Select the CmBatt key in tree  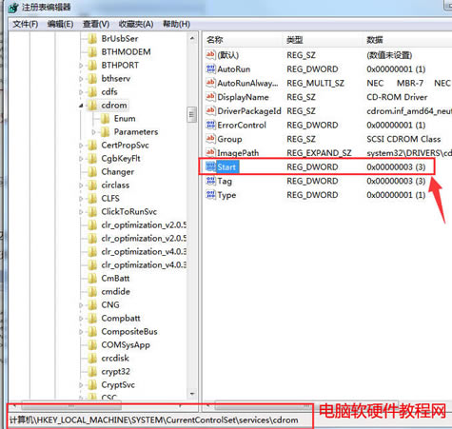tap(115, 278)
